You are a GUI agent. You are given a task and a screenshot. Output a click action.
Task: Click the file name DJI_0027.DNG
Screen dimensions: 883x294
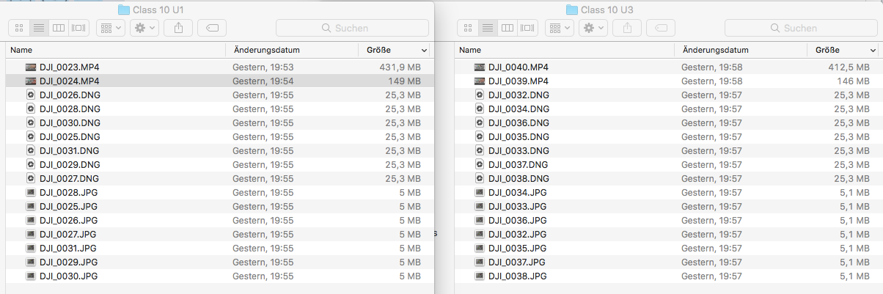(x=70, y=178)
